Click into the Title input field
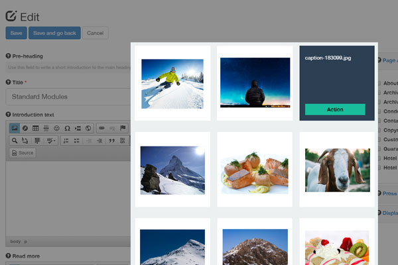Viewport: 398px width, 265px height. [66, 96]
